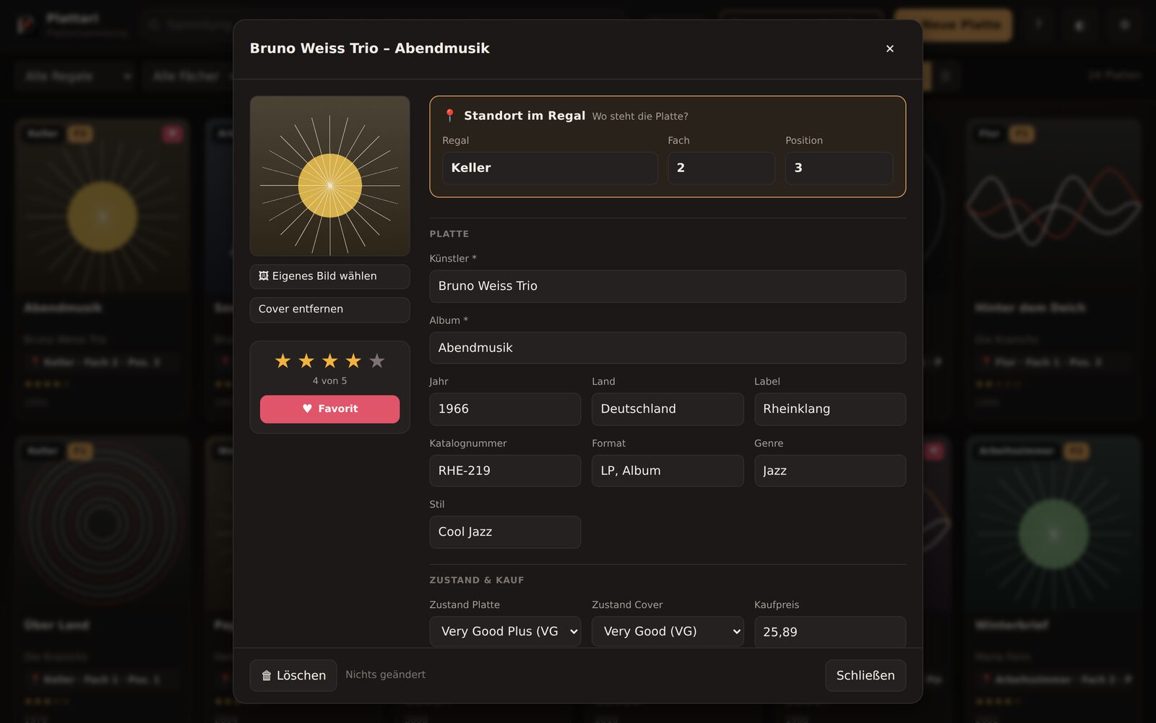Viewport: 1156px width, 723px height.
Task: Open the Zustand Platte dropdown
Action: [505, 631]
